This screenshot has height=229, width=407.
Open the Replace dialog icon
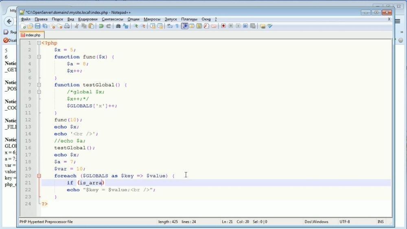pyautogui.click(x=126, y=26)
